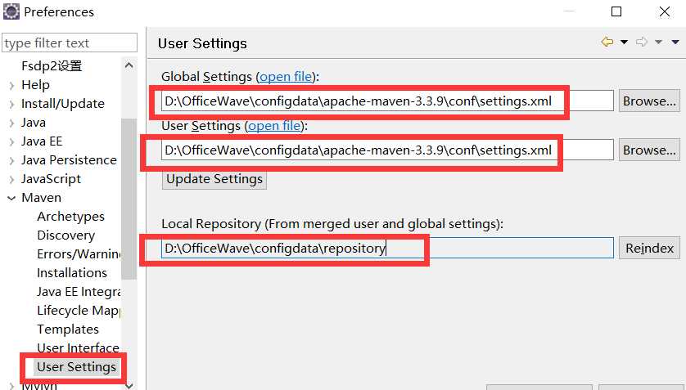This screenshot has height=390, width=686.
Task: Browse for the Global Settings file
Action: click(x=649, y=101)
